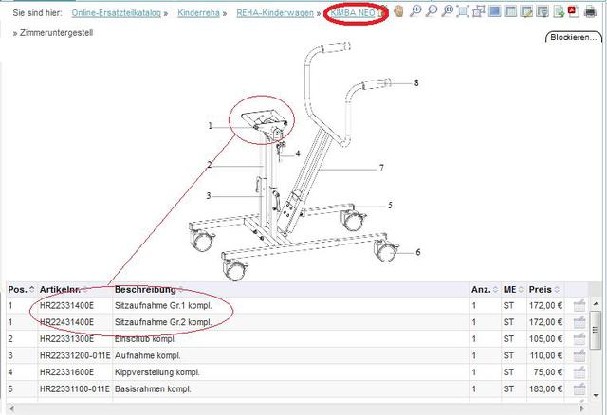
Task: Select article number HR22331400E cell
Action: pos(66,305)
